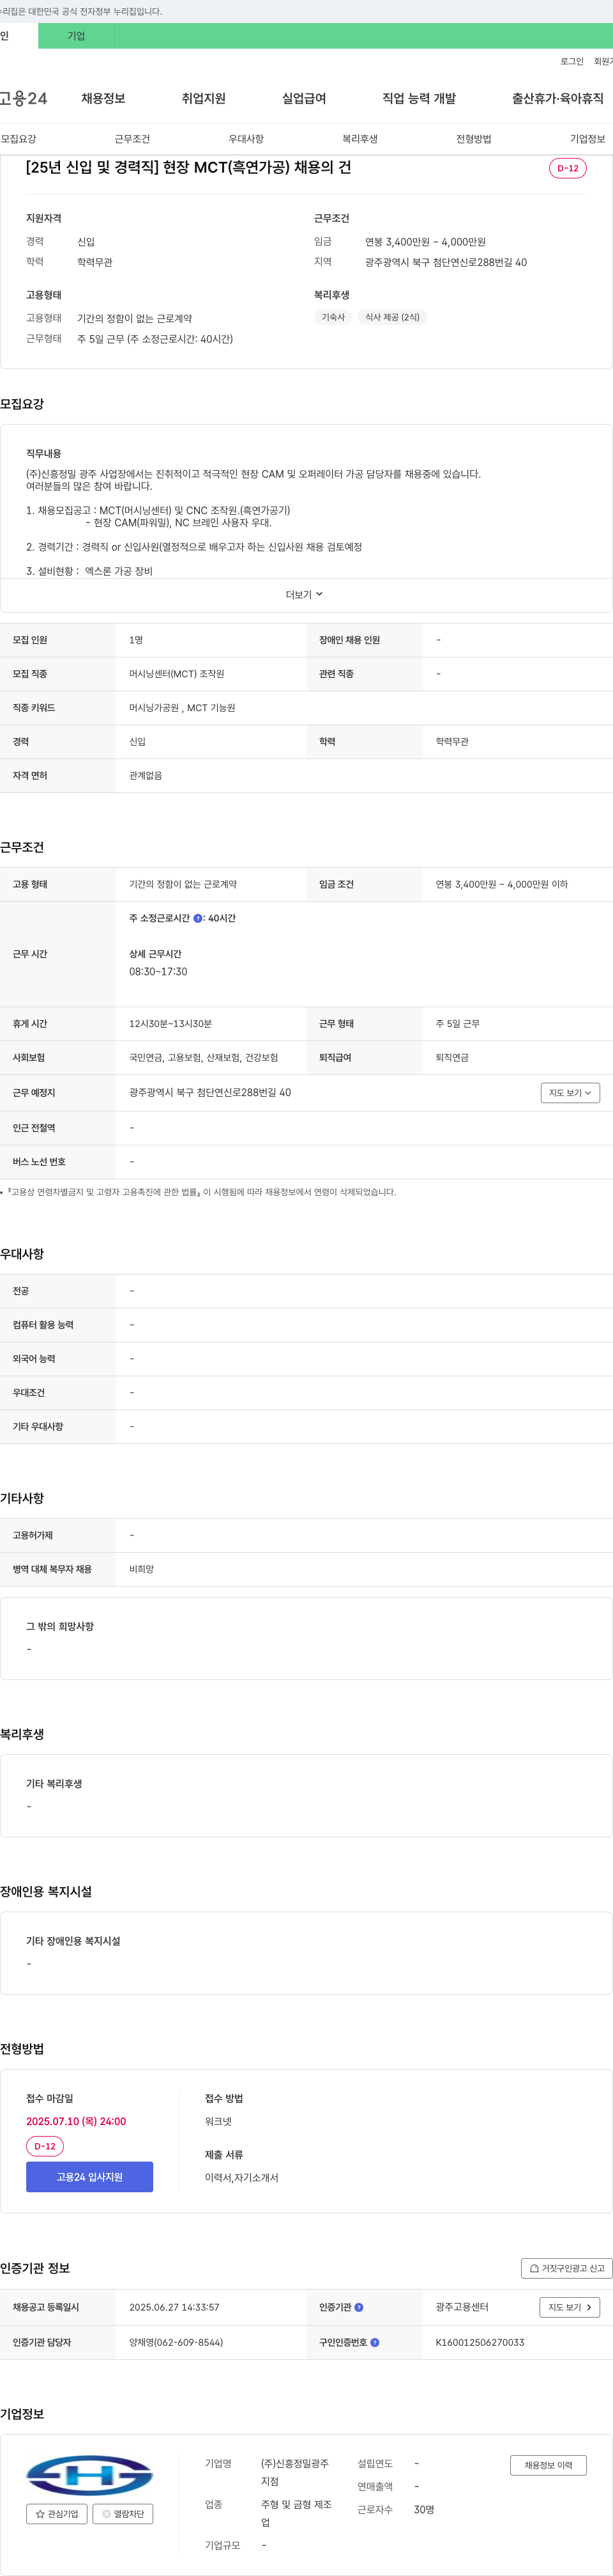613x2576 pixels.
Task: Click the deadline 2025.07.10 (목) 24:00
Action: (76, 2121)
